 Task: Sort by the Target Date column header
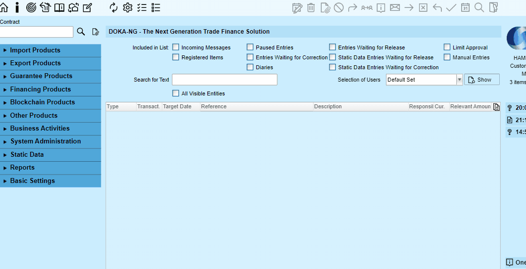click(181, 107)
